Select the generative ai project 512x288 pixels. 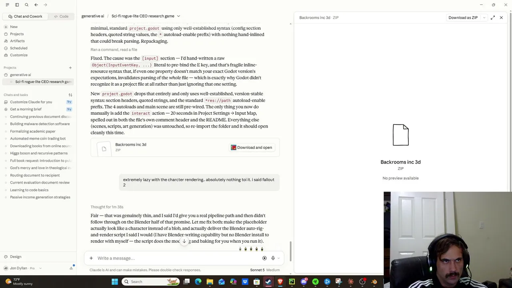point(20,75)
